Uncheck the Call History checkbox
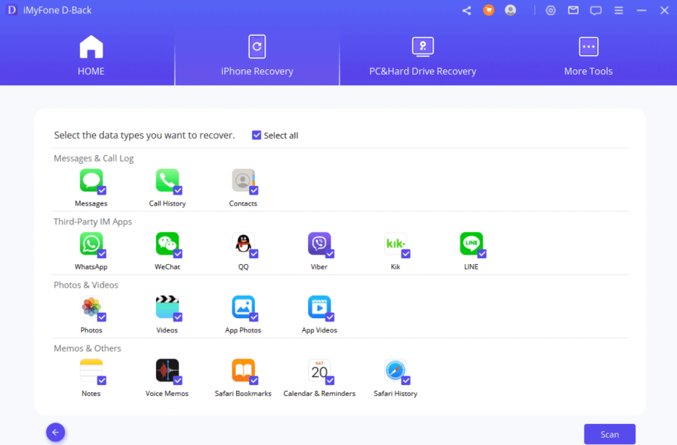 (178, 191)
